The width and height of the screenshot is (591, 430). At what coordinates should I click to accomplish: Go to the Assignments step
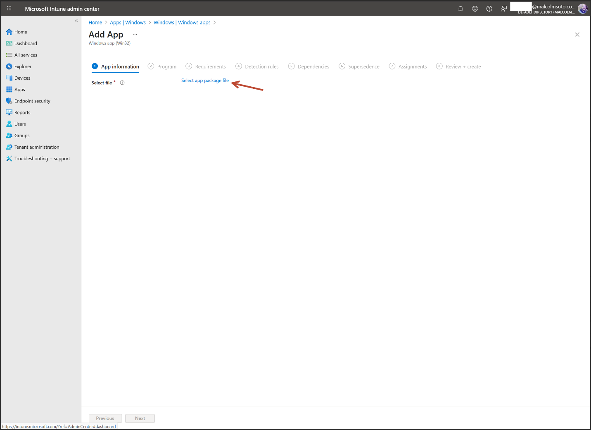tap(412, 66)
